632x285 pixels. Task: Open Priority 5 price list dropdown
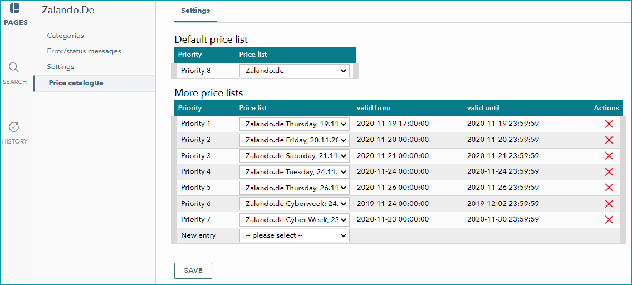pyautogui.click(x=294, y=188)
